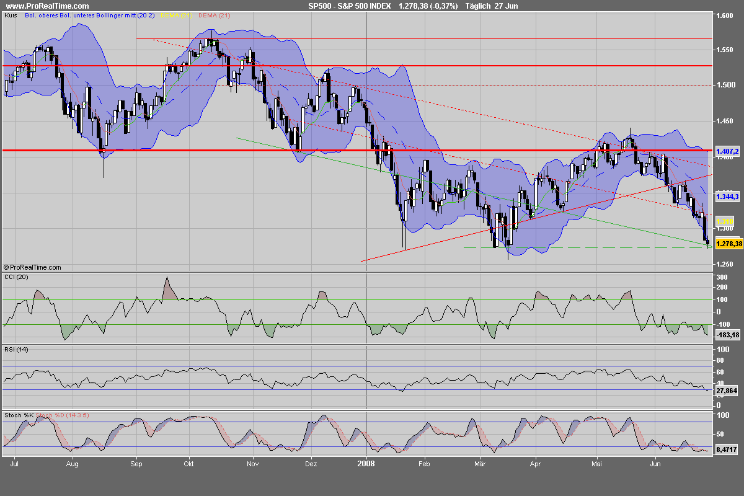Click the Kurs panel label
This screenshot has width=744, height=496.
(11, 15)
